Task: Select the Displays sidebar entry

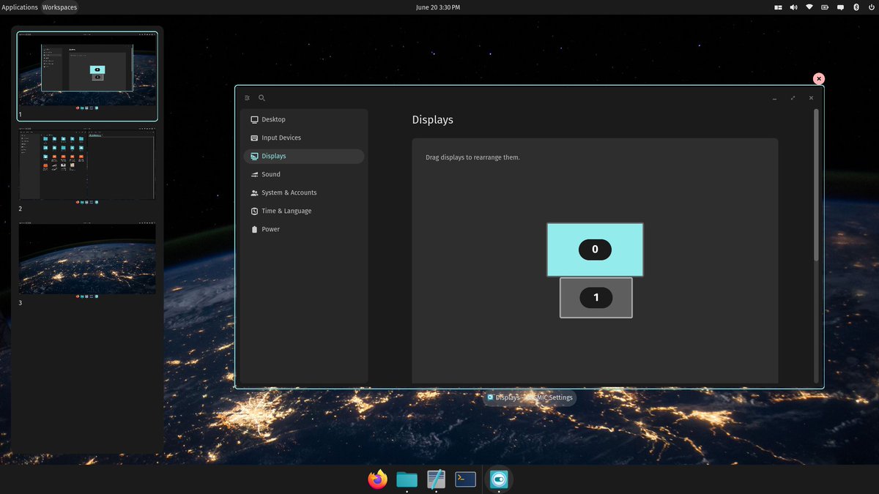Action: (x=303, y=156)
